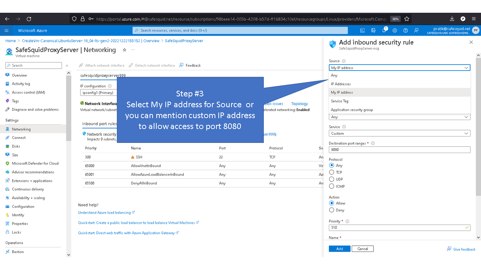Open browser downloads
Screen dimensions: 481x270
pos(452,19)
